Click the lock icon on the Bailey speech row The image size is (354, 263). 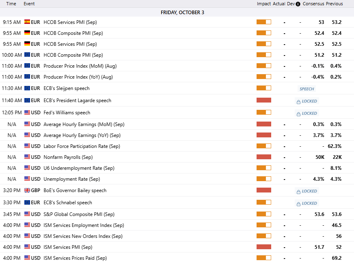298,191
